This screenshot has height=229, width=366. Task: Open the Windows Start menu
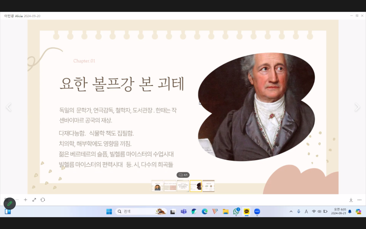pos(109,211)
